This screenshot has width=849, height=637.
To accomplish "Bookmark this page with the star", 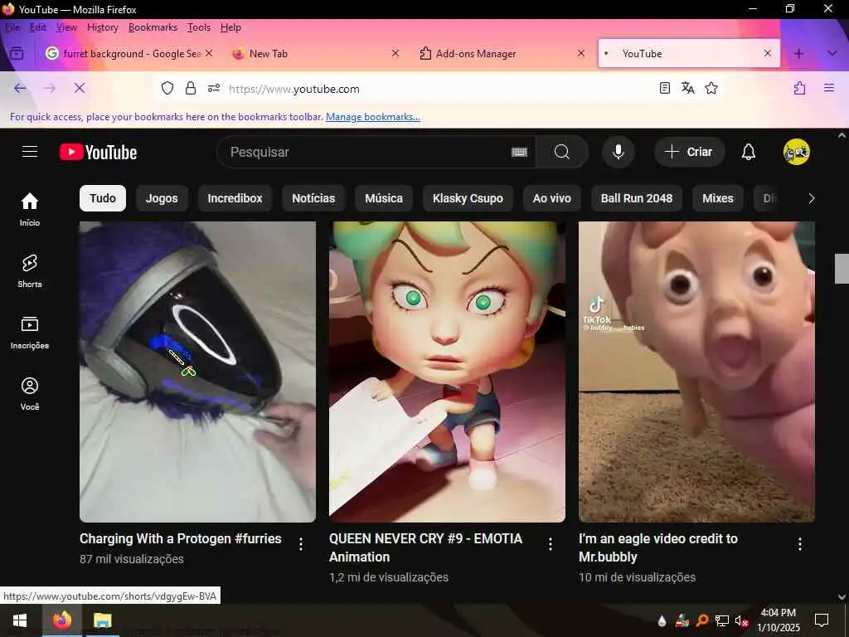I will tap(711, 88).
